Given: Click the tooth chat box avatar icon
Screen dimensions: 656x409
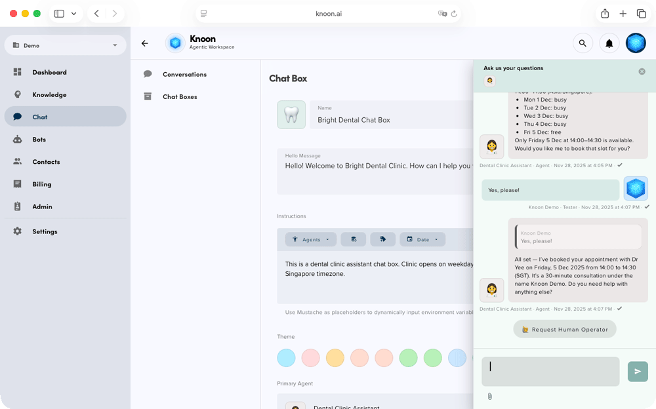Looking at the screenshot, I should coord(291,115).
